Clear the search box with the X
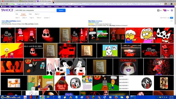Image resolution: width=176 pixels, height=99 pixels. 55,10
